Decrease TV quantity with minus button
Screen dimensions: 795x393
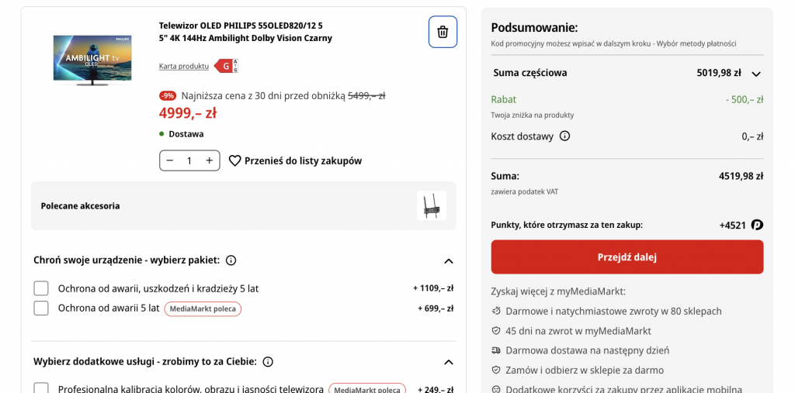pyautogui.click(x=170, y=160)
